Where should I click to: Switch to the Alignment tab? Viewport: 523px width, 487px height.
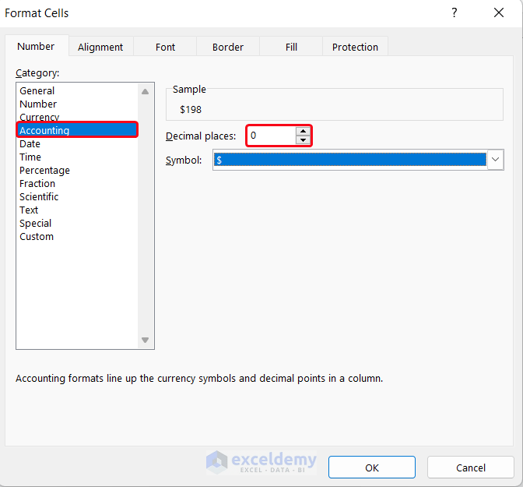(x=100, y=47)
